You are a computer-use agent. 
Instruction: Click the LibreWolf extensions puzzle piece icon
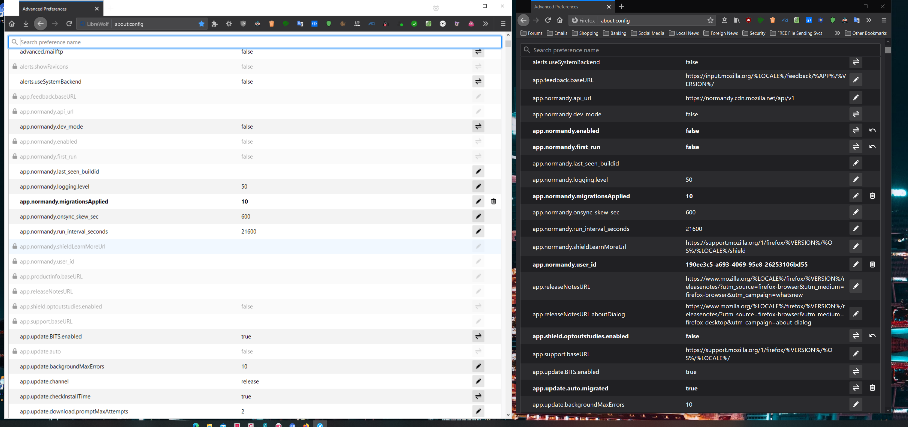click(x=215, y=24)
